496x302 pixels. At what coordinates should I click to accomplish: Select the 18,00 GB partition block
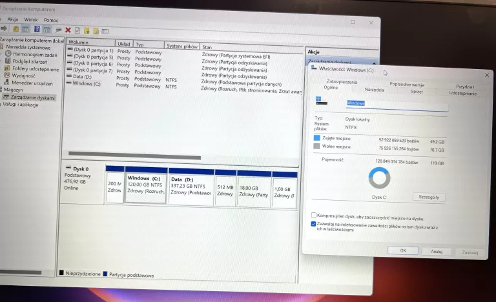click(254, 189)
